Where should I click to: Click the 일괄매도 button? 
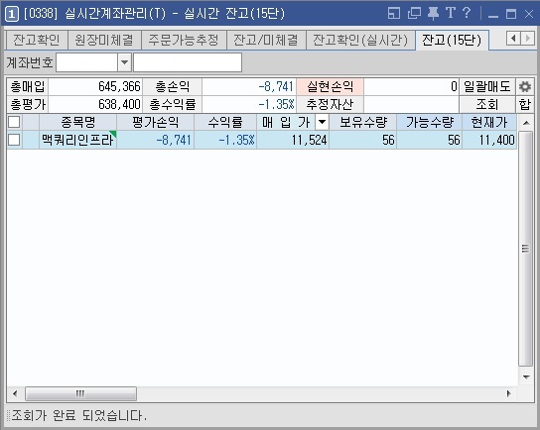point(487,86)
